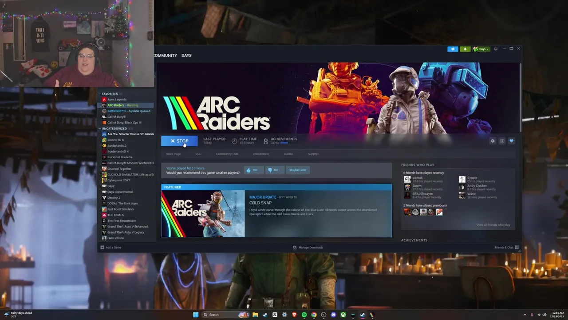Open the Guides tab
The image size is (568, 320).
[x=288, y=154]
